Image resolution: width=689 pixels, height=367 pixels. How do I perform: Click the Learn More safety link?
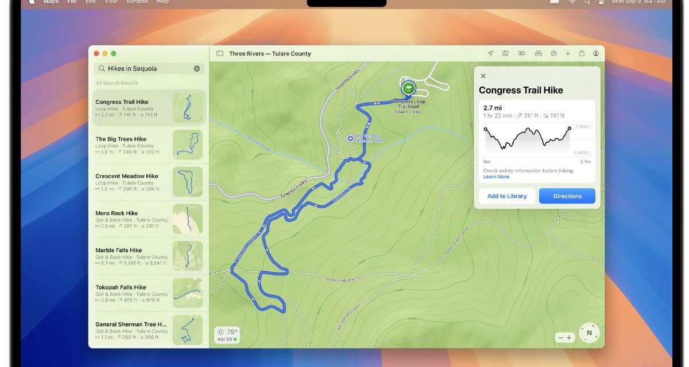pyautogui.click(x=496, y=176)
